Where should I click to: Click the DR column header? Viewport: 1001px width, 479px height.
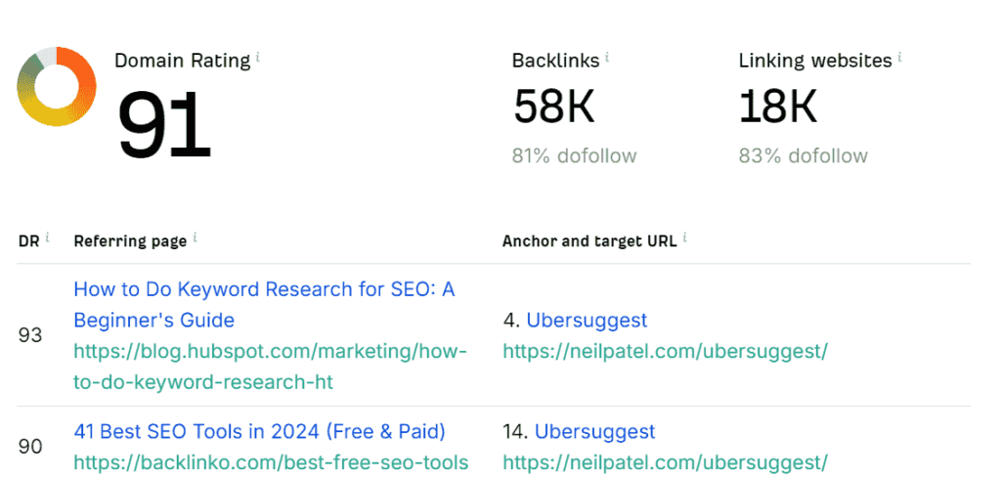[x=28, y=240]
